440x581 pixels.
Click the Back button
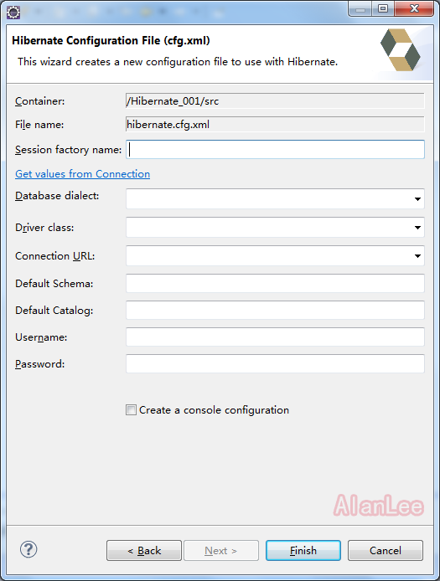(x=144, y=551)
